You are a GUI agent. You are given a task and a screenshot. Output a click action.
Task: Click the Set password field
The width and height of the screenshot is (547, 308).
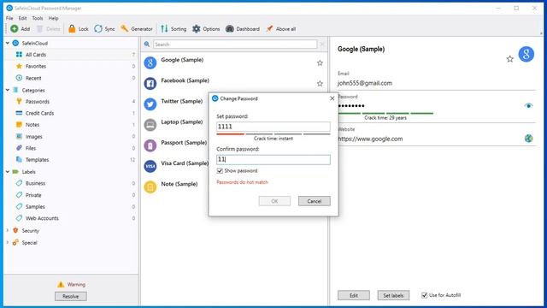tap(273, 127)
